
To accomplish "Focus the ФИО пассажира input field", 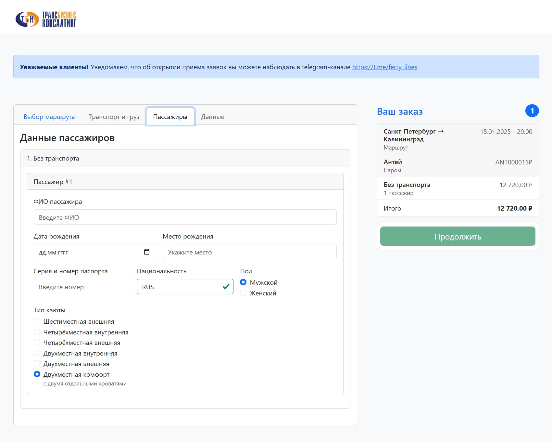I will (185, 217).
